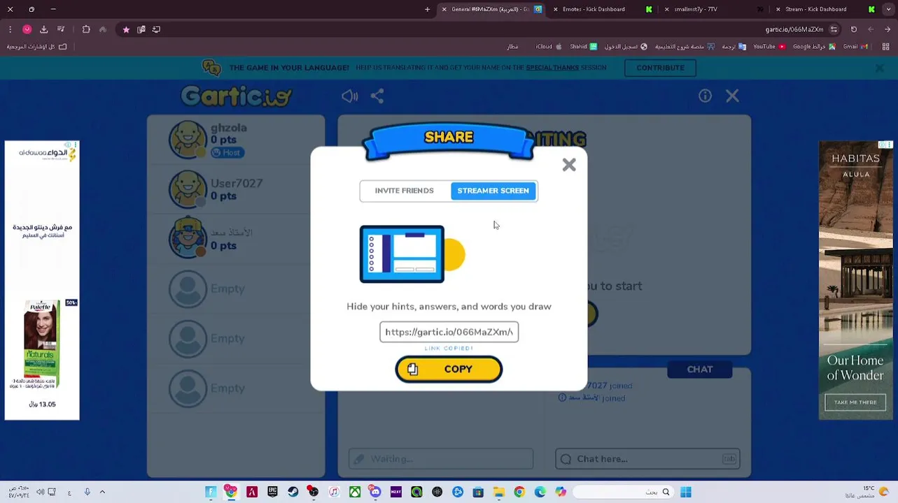Close the translation banner
The height and width of the screenshot is (503, 898).
(879, 68)
